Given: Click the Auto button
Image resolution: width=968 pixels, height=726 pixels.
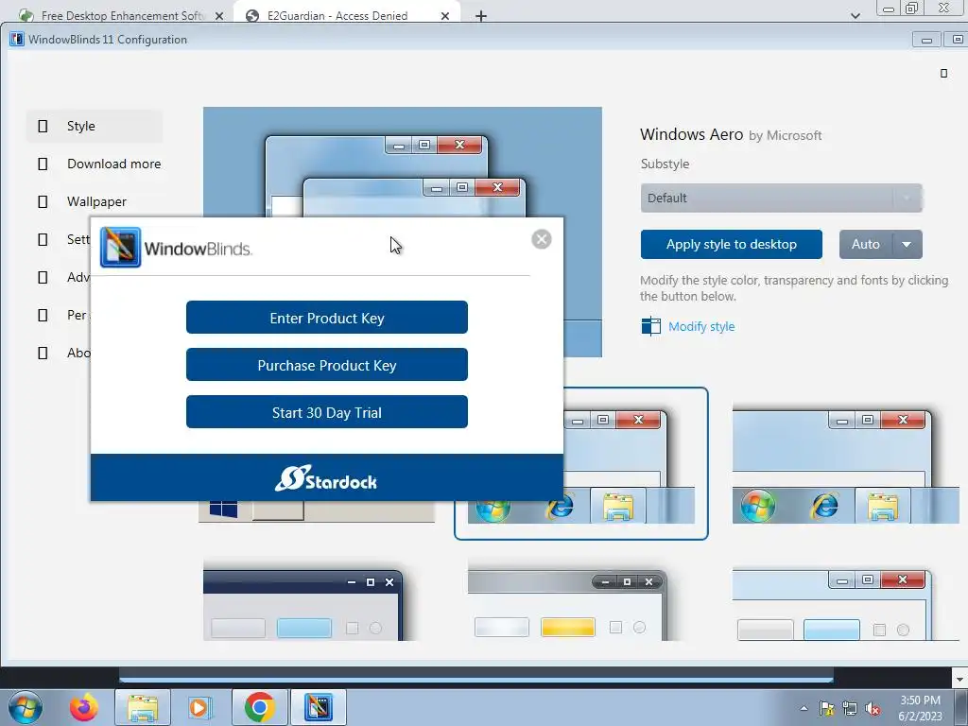Looking at the screenshot, I should [866, 244].
